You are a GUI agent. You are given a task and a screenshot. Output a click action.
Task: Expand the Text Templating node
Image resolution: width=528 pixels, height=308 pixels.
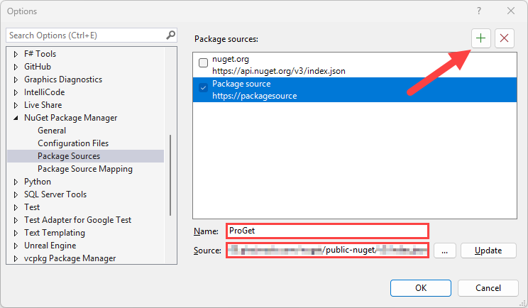[16, 233]
